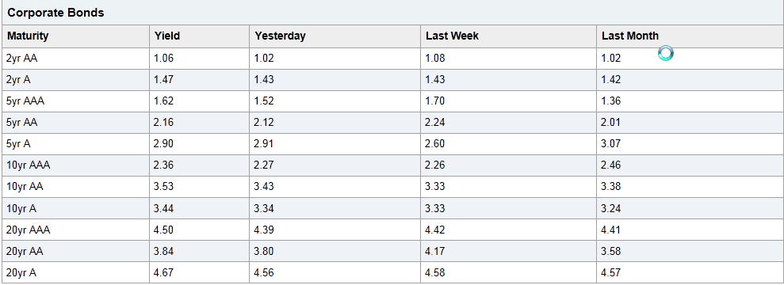This screenshot has height=285, width=784.
Task: Click 10yr A yesterday value 3.34
Action: pyautogui.click(x=264, y=208)
